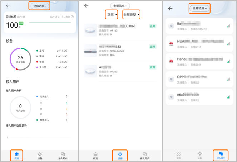Tap signal strength icon on 8a row

point(228,26)
